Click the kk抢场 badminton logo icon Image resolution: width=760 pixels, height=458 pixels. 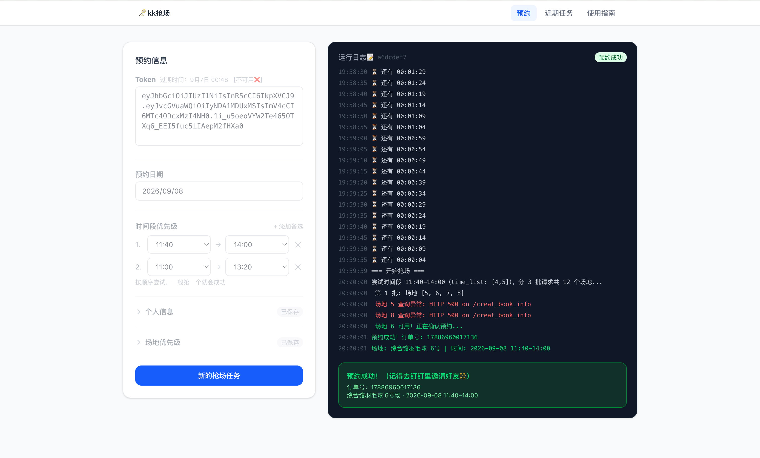pyautogui.click(x=142, y=13)
